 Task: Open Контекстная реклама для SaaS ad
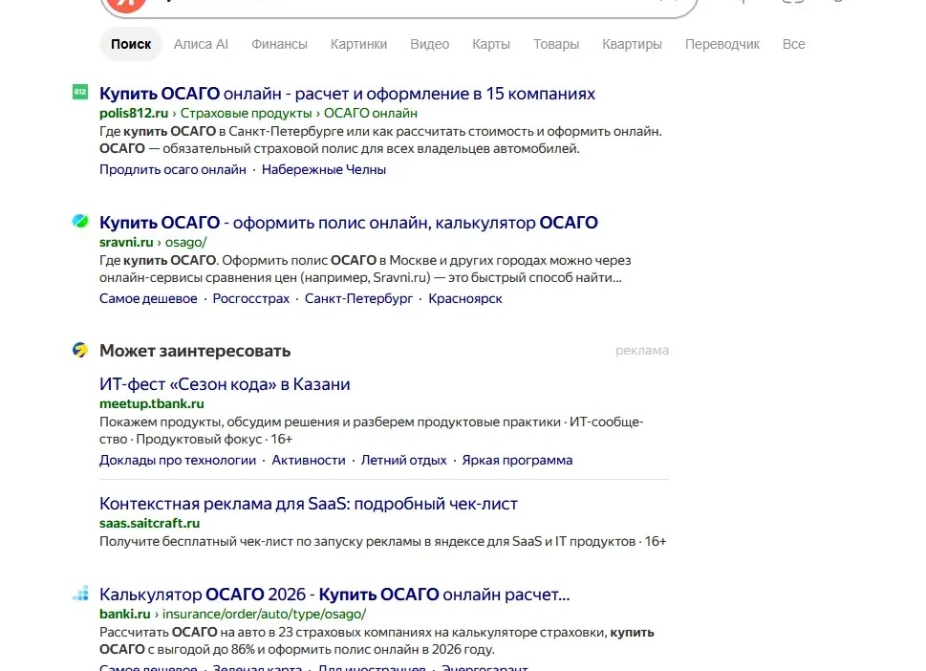309,504
